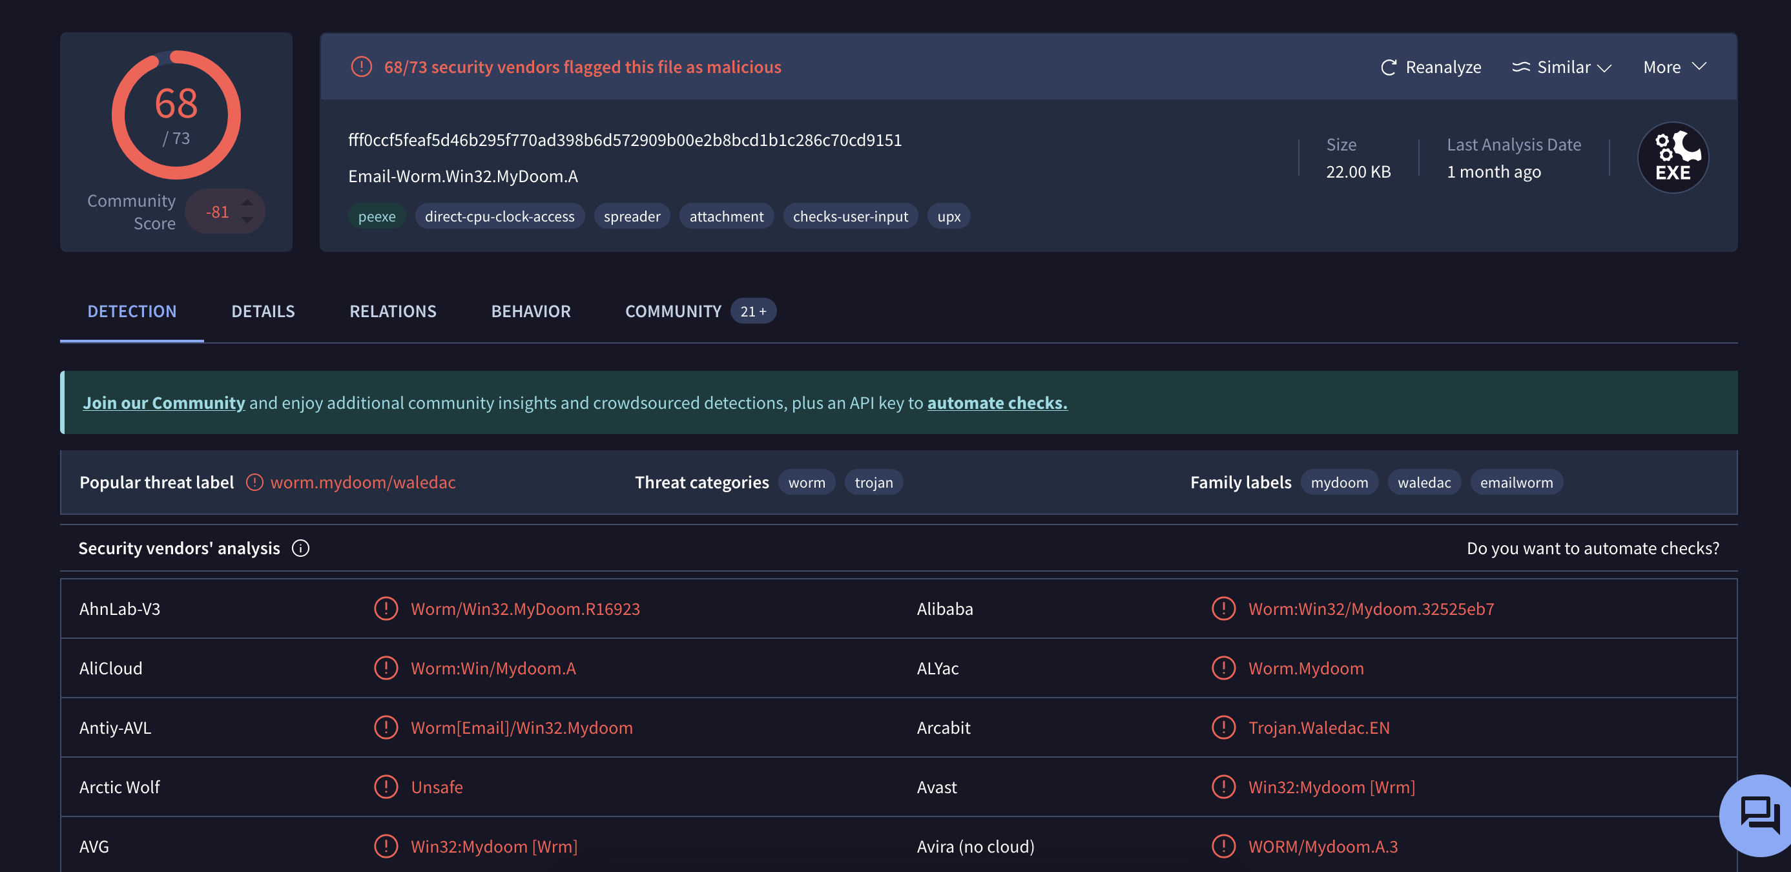This screenshot has height=872, width=1791.
Task: Click Worm.Mydoom detection by ALYac
Action: pyautogui.click(x=1306, y=669)
